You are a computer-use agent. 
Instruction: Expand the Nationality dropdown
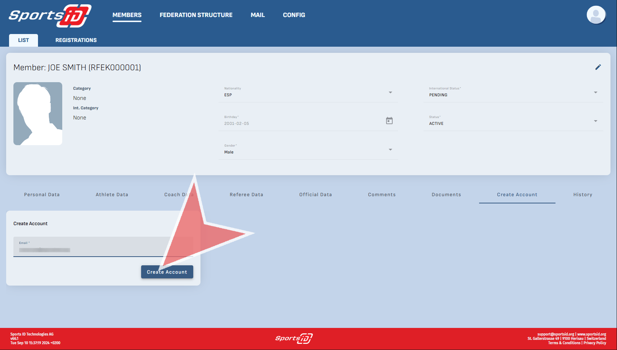pos(390,93)
